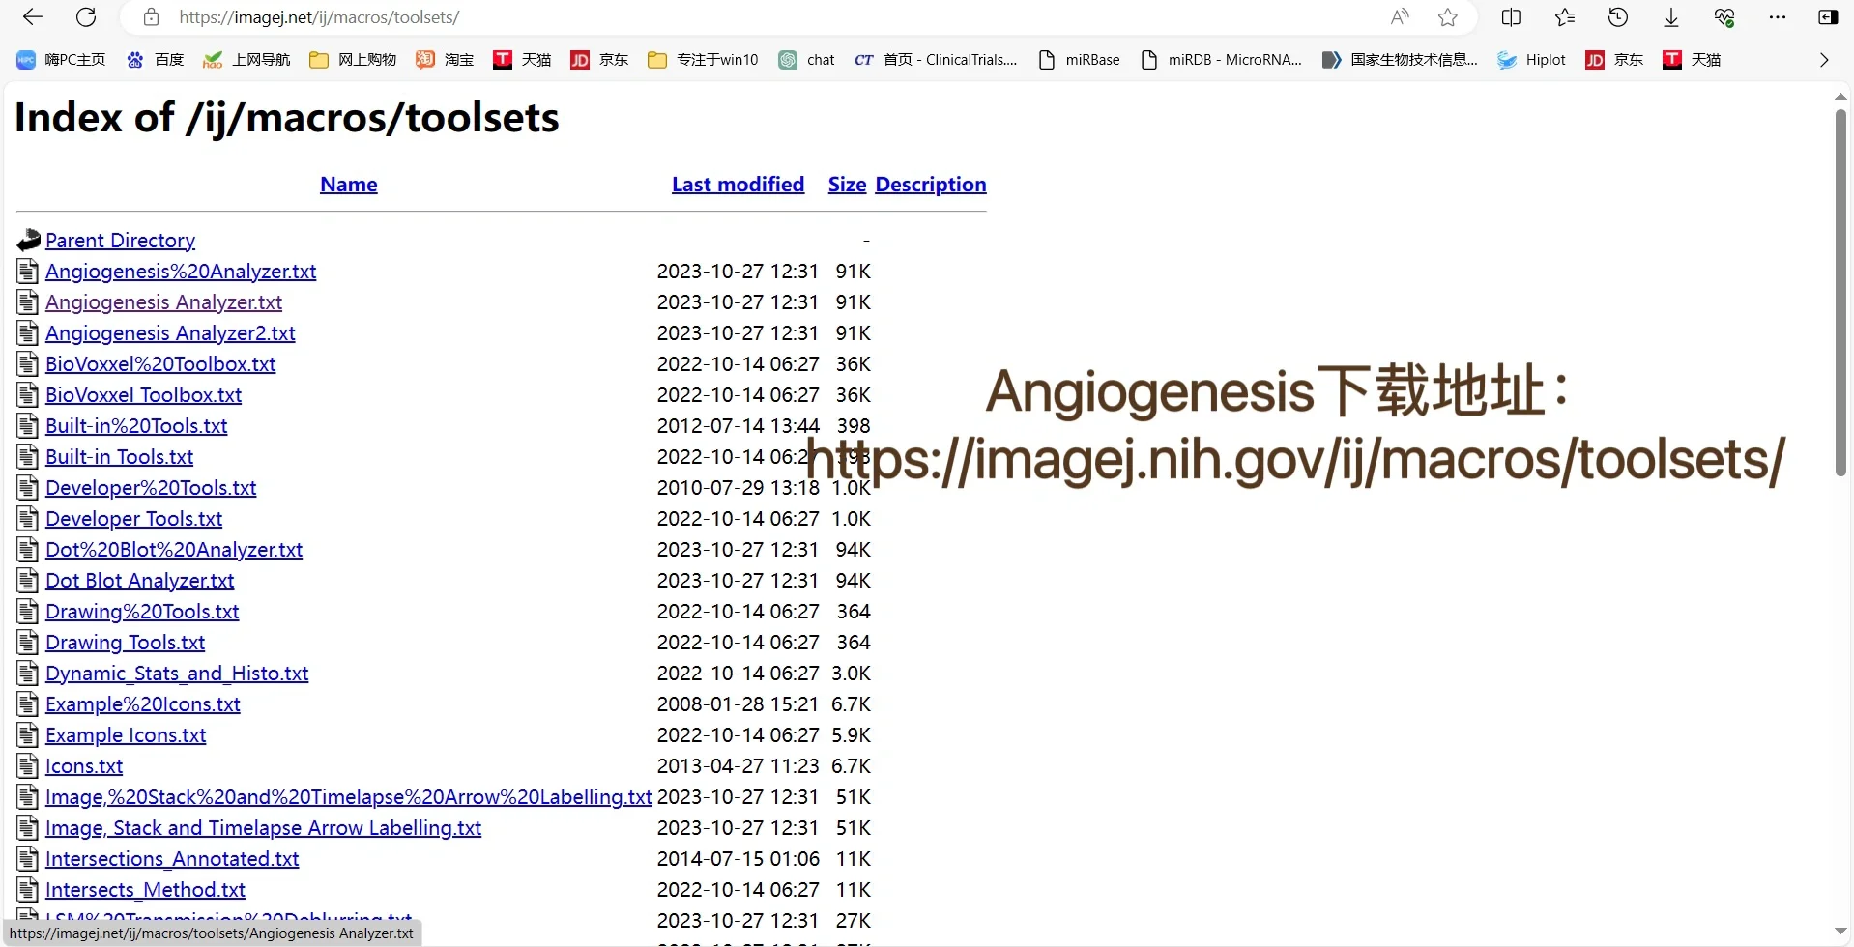Open Angiogenesis Analyzer2.txt file
This screenshot has width=1854, height=947.
[x=170, y=333]
